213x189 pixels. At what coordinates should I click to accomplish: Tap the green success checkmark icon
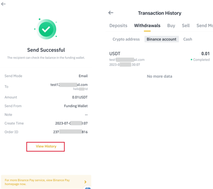pos(46,29)
